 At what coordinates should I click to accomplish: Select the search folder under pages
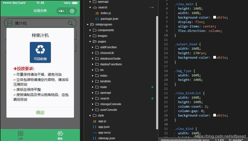tap(105, 98)
